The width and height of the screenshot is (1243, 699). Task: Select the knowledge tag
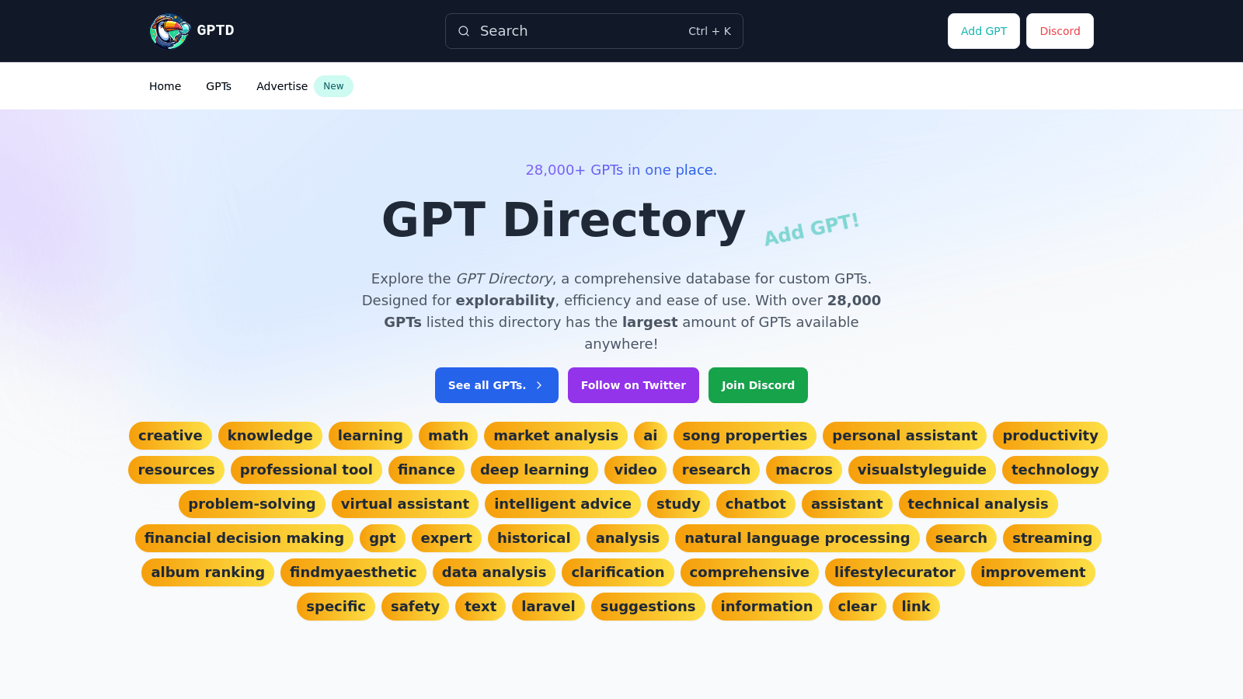click(x=270, y=436)
